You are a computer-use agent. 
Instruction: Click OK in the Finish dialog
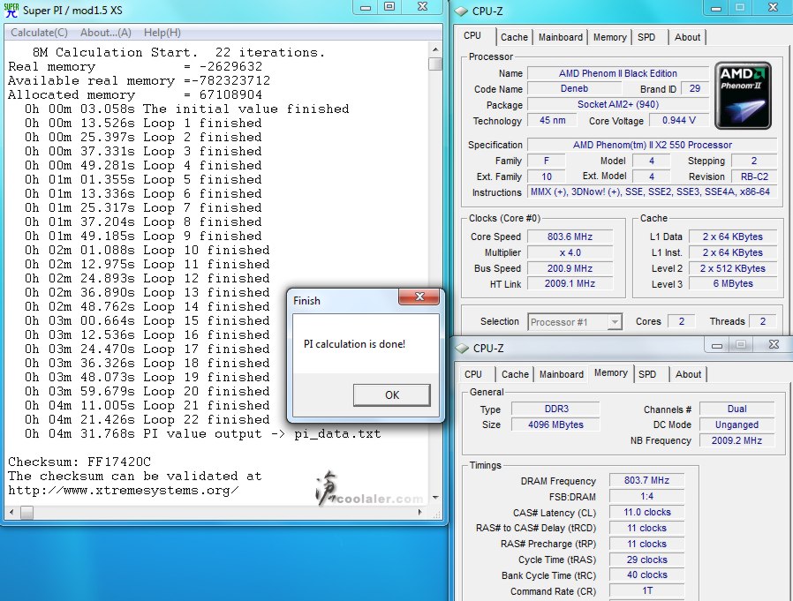coord(392,394)
